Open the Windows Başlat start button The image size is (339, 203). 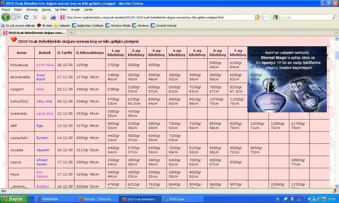(14, 199)
